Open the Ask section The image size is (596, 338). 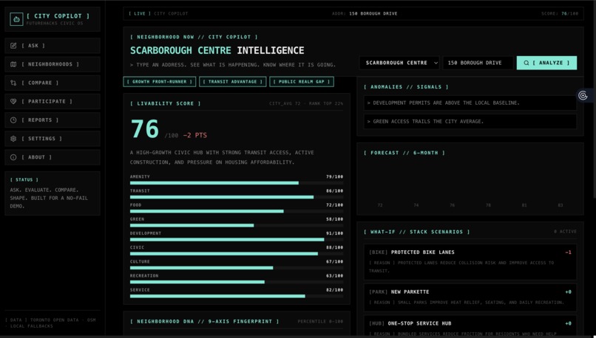pyautogui.click(x=53, y=46)
